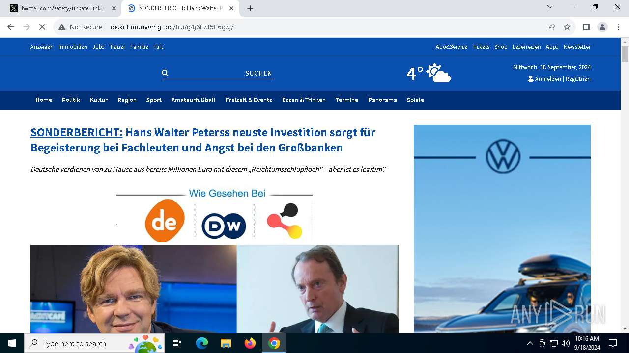The height and width of the screenshot is (353, 629).
Task: Bookmark this page with star icon
Action: 567,27
